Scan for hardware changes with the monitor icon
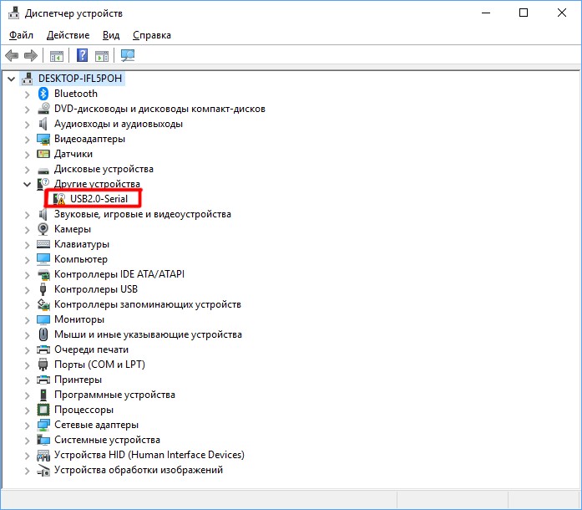Screen dimensions: 582x510 click(128, 56)
